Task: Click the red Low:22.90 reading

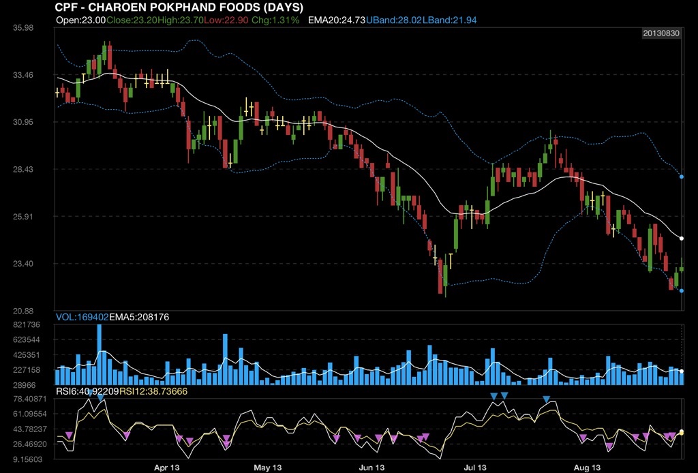Action: (226, 20)
